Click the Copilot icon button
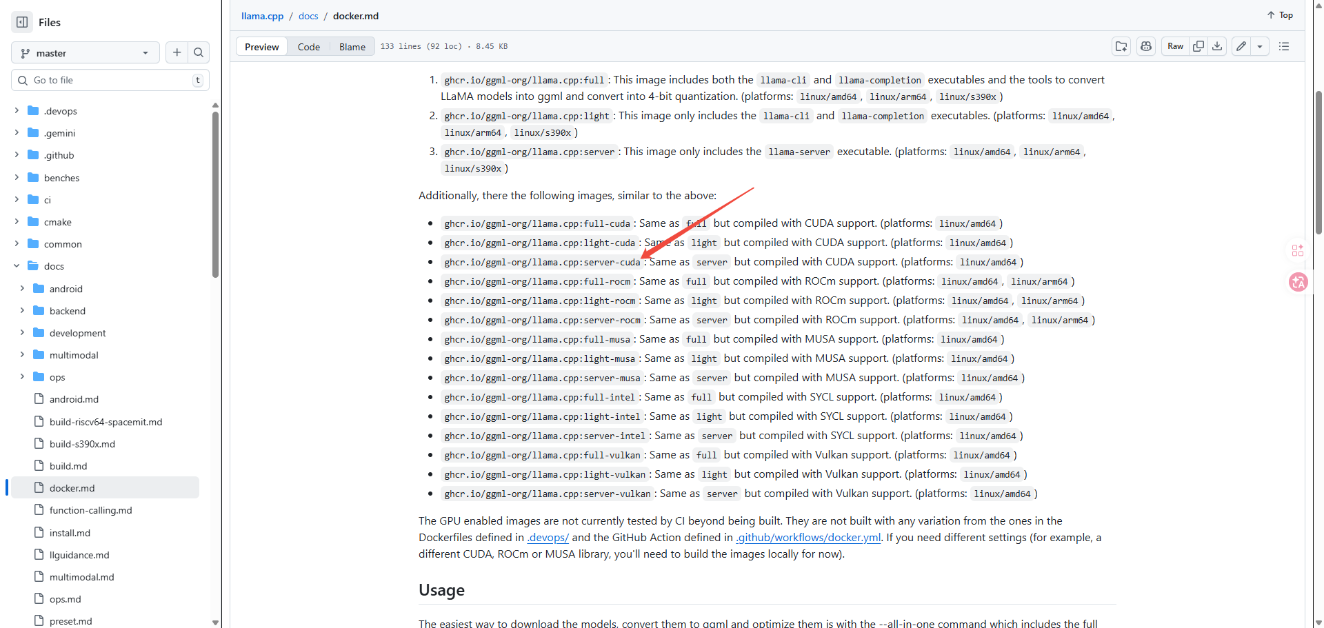This screenshot has height=628, width=1324. 1146,46
